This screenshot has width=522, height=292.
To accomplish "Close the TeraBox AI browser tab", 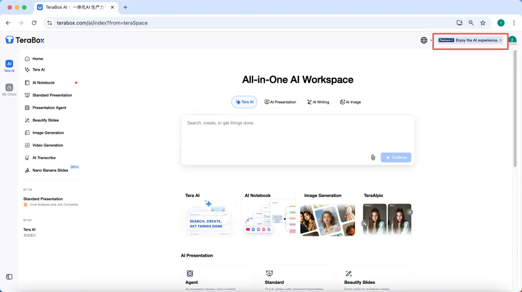I will pyautogui.click(x=112, y=7).
